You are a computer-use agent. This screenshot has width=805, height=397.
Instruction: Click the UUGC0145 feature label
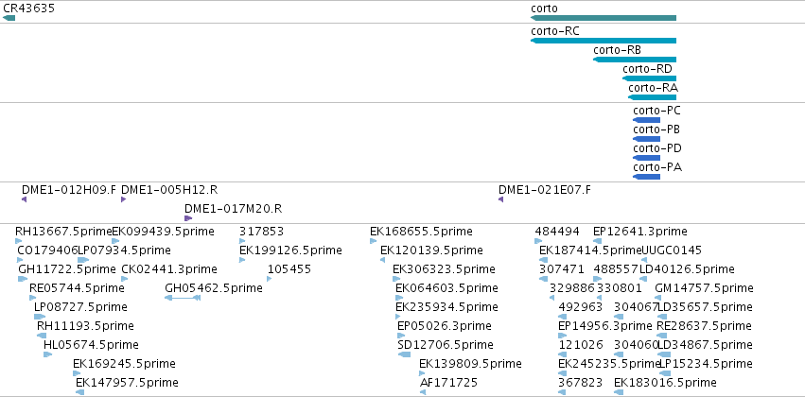coord(672,250)
